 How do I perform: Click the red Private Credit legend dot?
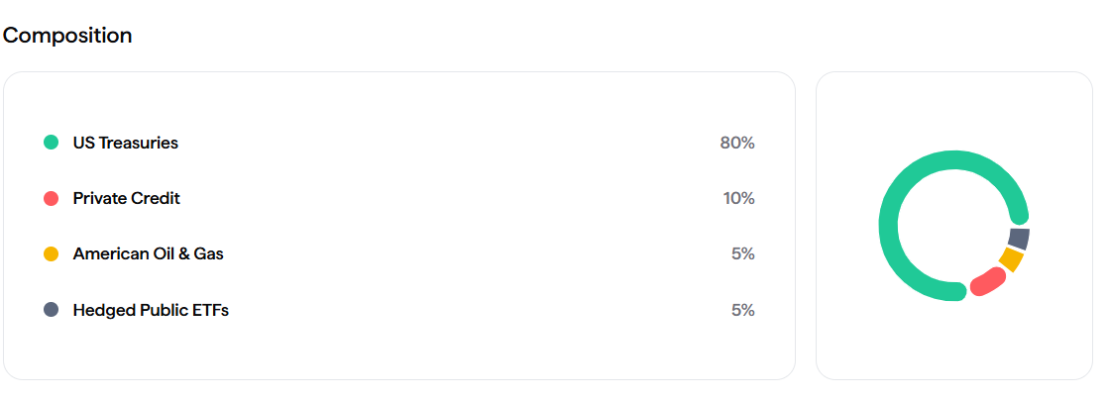click(x=52, y=198)
